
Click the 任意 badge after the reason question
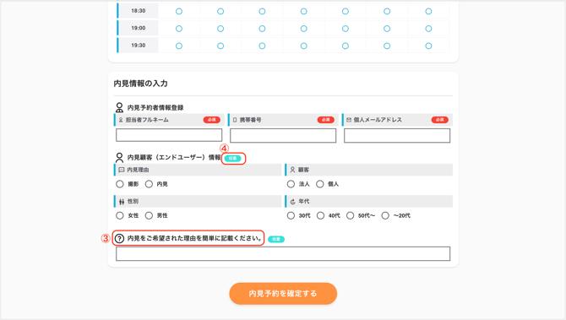point(276,239)
